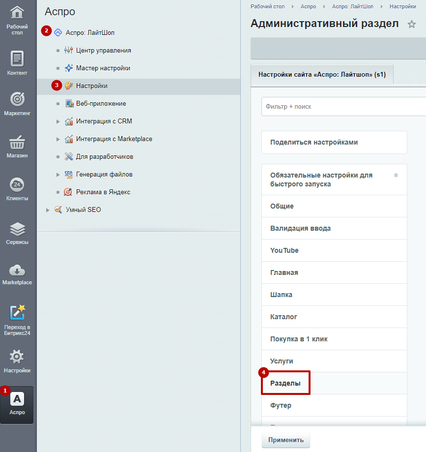Go to Рабочий стол breadcrumb link

268,6
